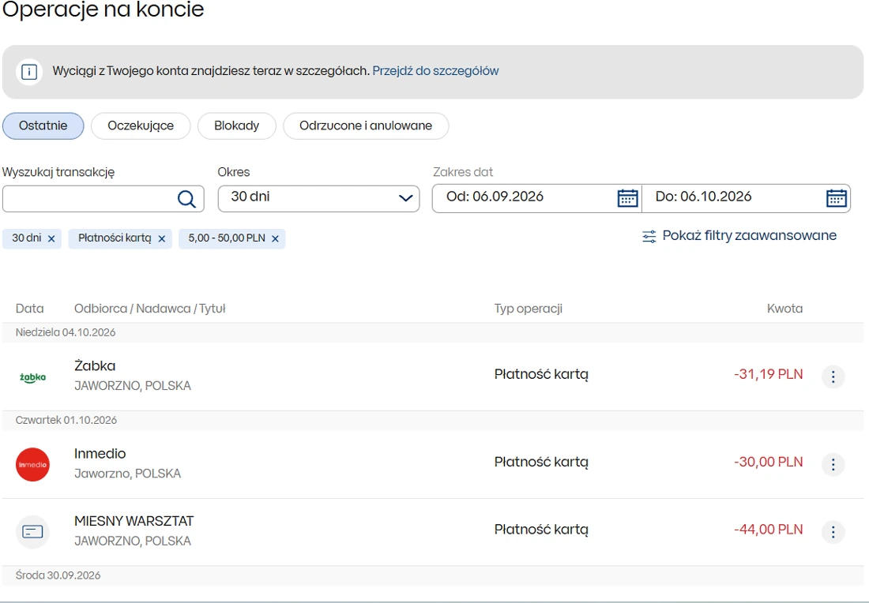
Task: Remove the 5,00 - 50,00 PLN filter
Action: click(x=275, y=238)
